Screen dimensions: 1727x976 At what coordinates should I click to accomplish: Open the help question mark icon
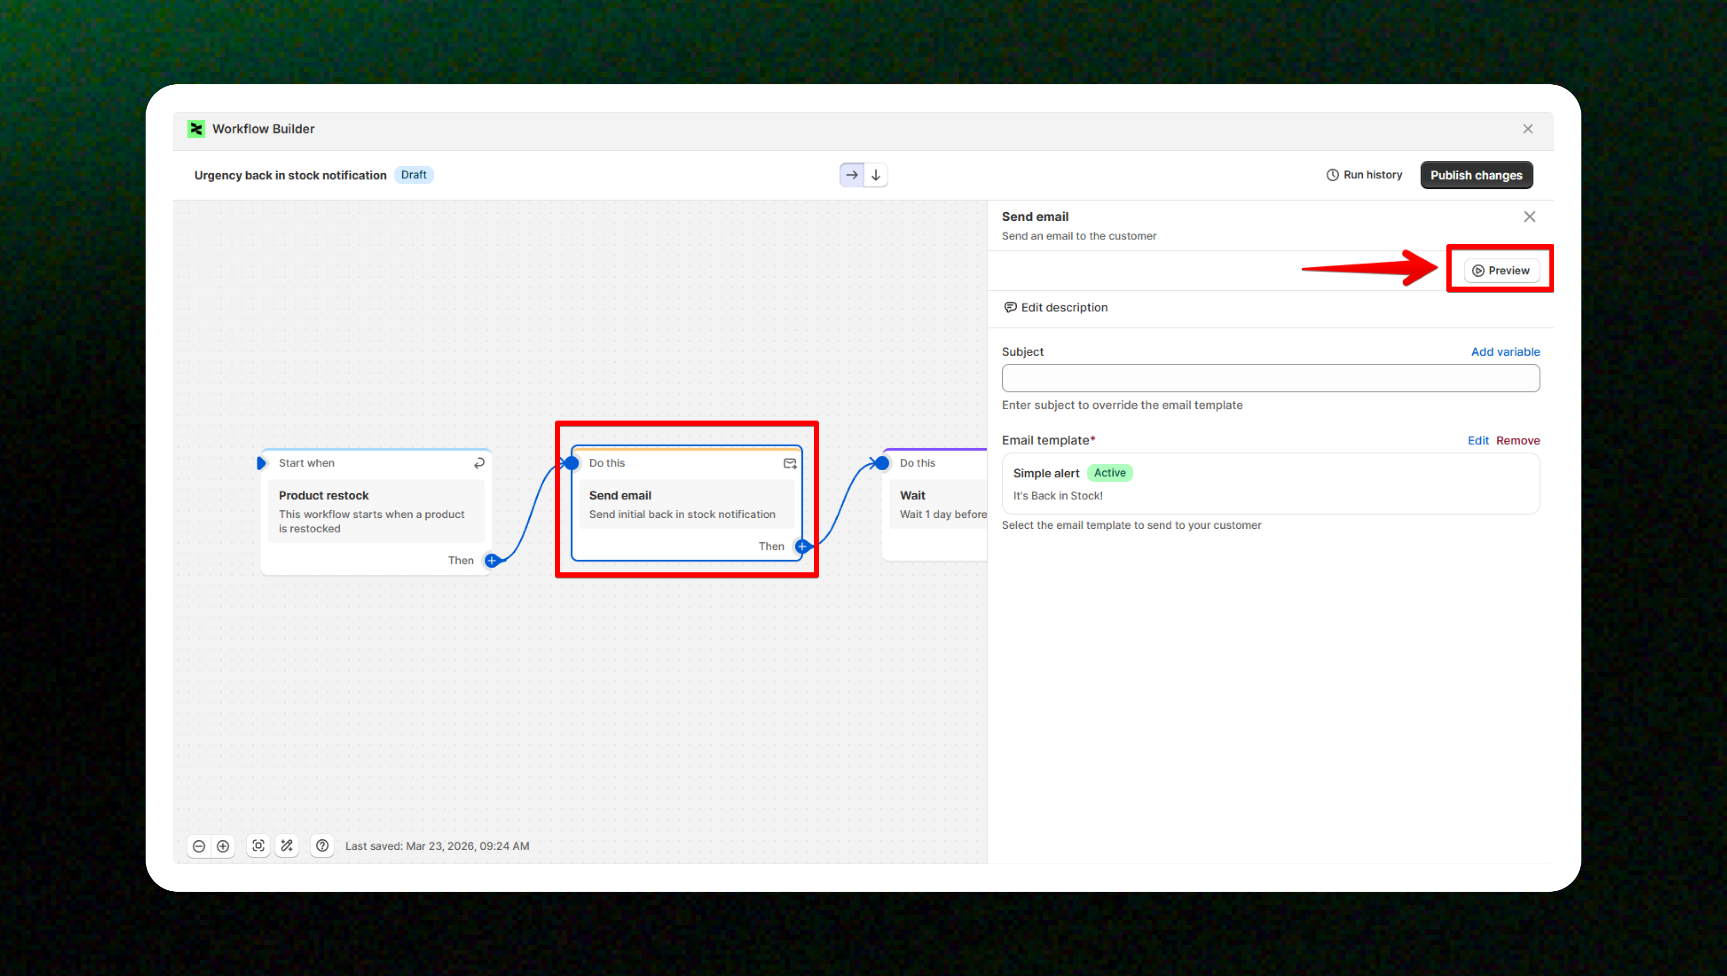point(323,846)
